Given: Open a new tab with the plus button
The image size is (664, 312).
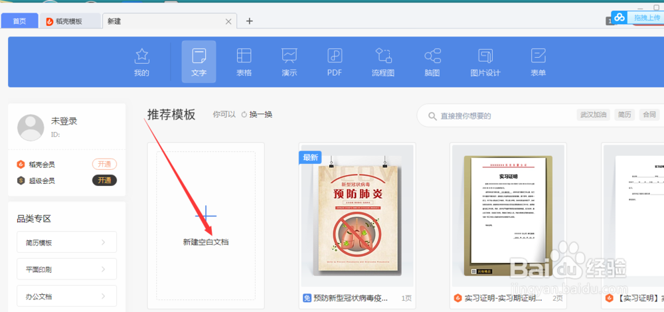Looking at the screenshot, I should click(x=250, y=21).
